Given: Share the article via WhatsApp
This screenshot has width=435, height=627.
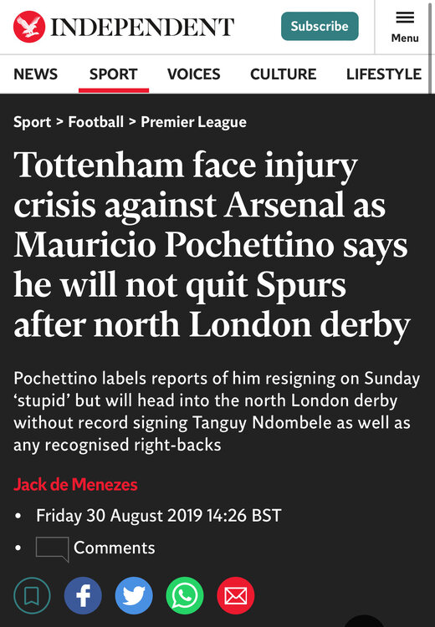Looking at the screenshot, I should pos(185,595).
